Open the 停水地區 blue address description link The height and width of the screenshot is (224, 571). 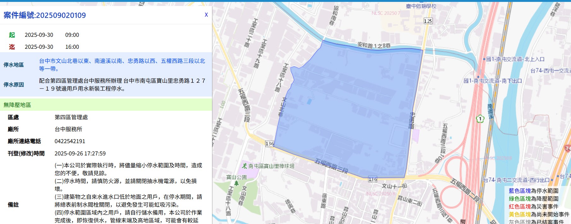(x=122, y=65)
